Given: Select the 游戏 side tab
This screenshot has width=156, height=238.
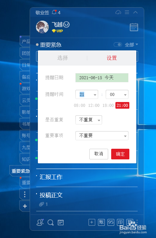Looking at the screenshot, I should (x=25, y=89).
